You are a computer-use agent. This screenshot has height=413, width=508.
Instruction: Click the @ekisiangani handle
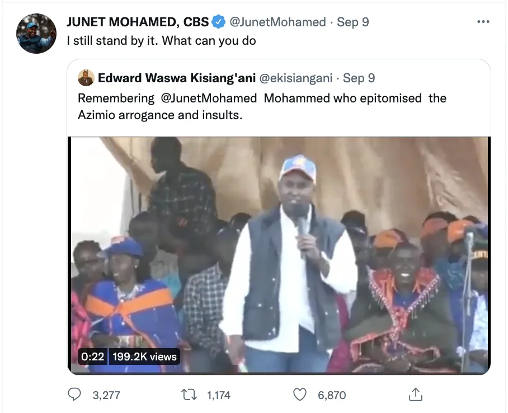coord(296,78)
